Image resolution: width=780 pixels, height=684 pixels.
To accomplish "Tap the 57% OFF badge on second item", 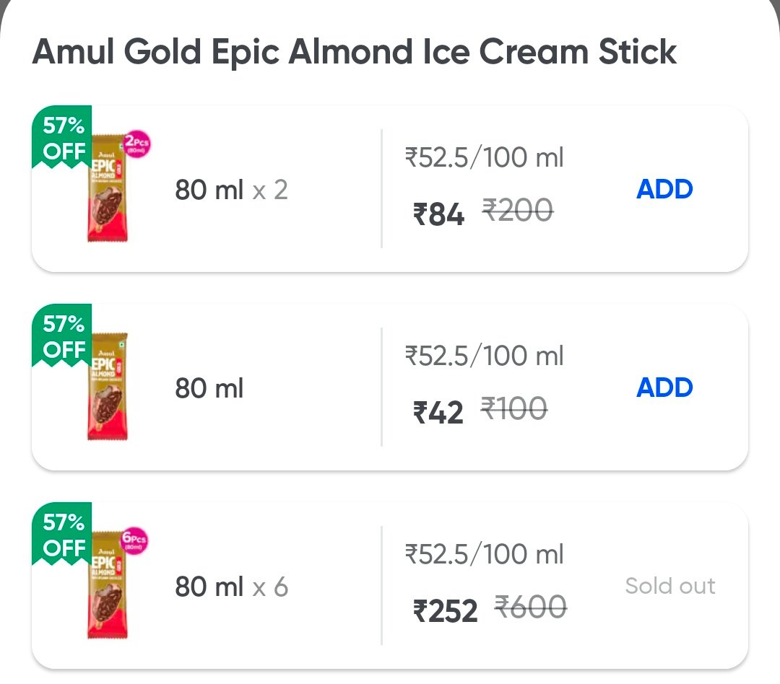I will click(x=62, y=336).
